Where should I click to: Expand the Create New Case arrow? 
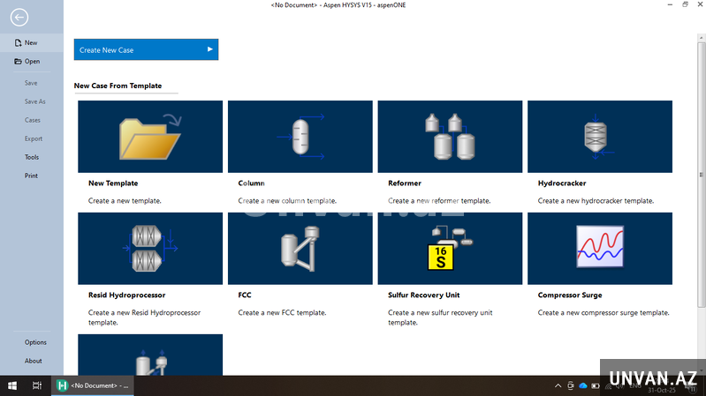210,49
